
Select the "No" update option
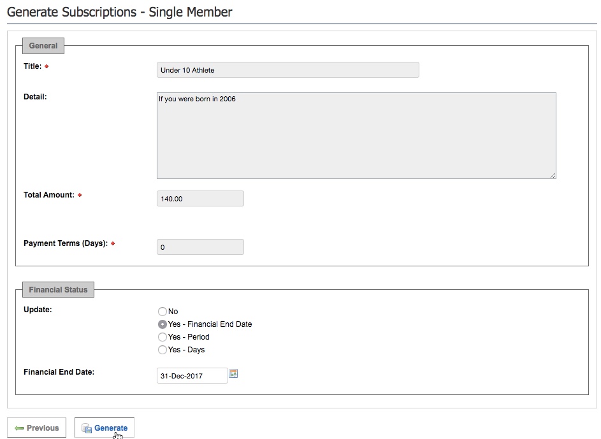(x=162, y=312)
